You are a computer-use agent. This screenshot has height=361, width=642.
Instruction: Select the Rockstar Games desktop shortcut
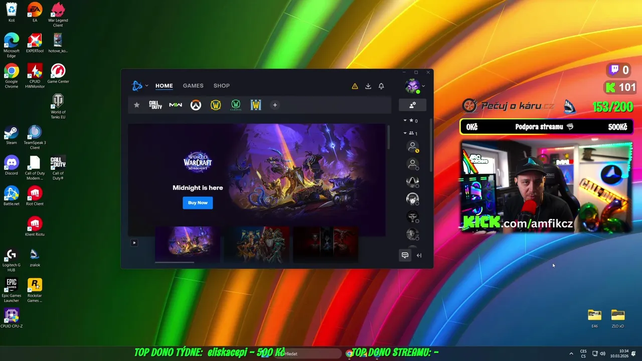[35, 290]
